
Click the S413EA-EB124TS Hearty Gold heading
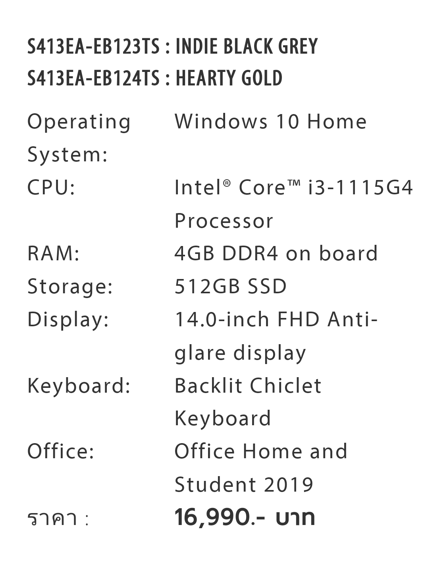tap(155, 78)
